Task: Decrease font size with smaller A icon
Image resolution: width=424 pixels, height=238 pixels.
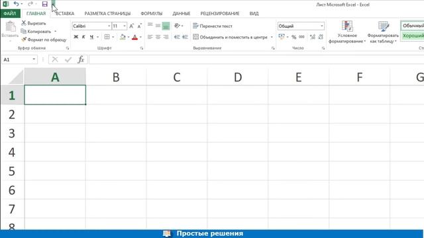Action: [x=140, y=26]
